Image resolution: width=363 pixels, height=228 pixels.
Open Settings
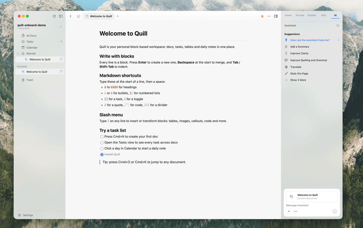coord(26,215)
